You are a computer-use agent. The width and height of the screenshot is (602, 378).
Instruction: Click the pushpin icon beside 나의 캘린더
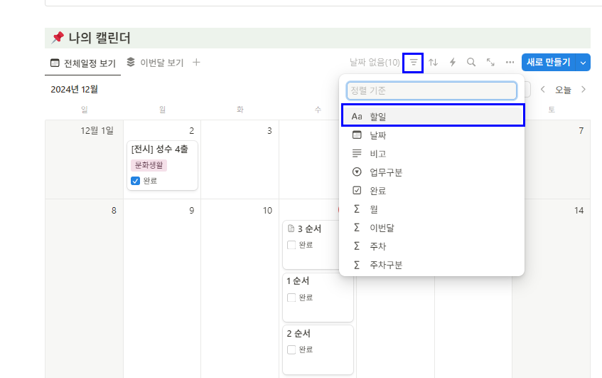coord(58,38)
